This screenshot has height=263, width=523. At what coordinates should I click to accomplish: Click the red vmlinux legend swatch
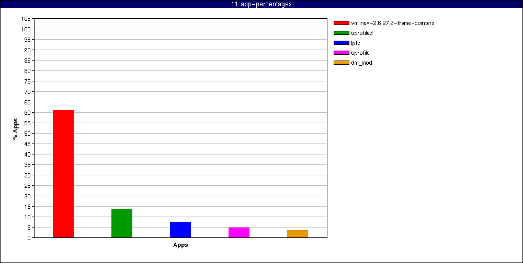(341, 23)
